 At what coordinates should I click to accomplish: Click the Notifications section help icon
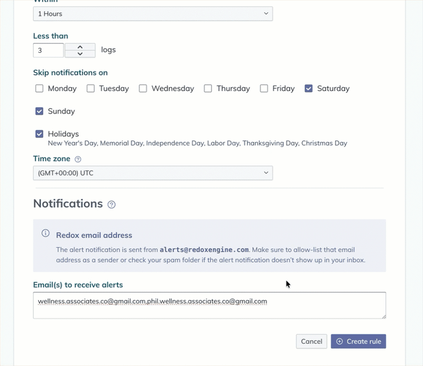(111, 205)
